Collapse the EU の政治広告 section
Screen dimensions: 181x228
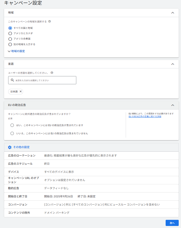173,105
